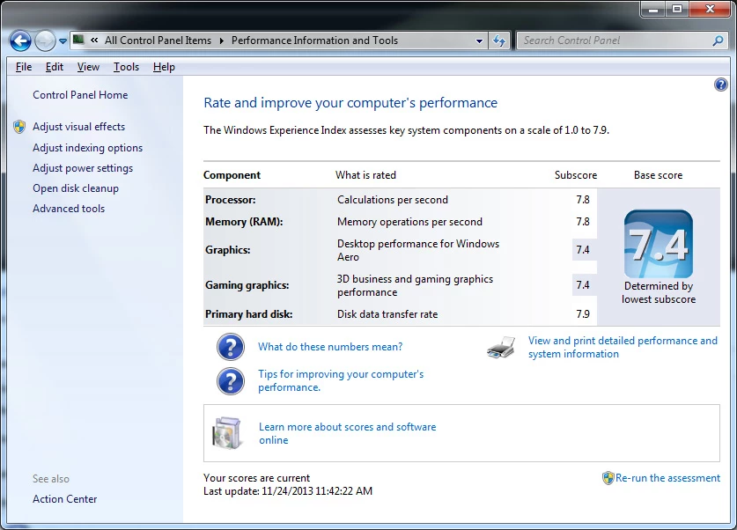Open Adjust visual effects
The width and height of the screenshot is (737, 530).
79,127
